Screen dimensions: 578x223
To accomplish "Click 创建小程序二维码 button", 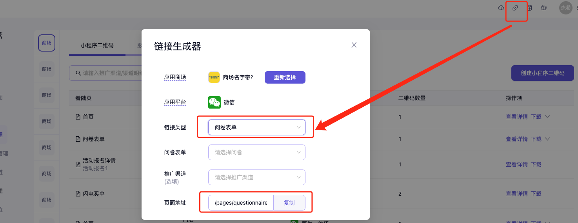I will pyautogui.click(x=542, y=73).
